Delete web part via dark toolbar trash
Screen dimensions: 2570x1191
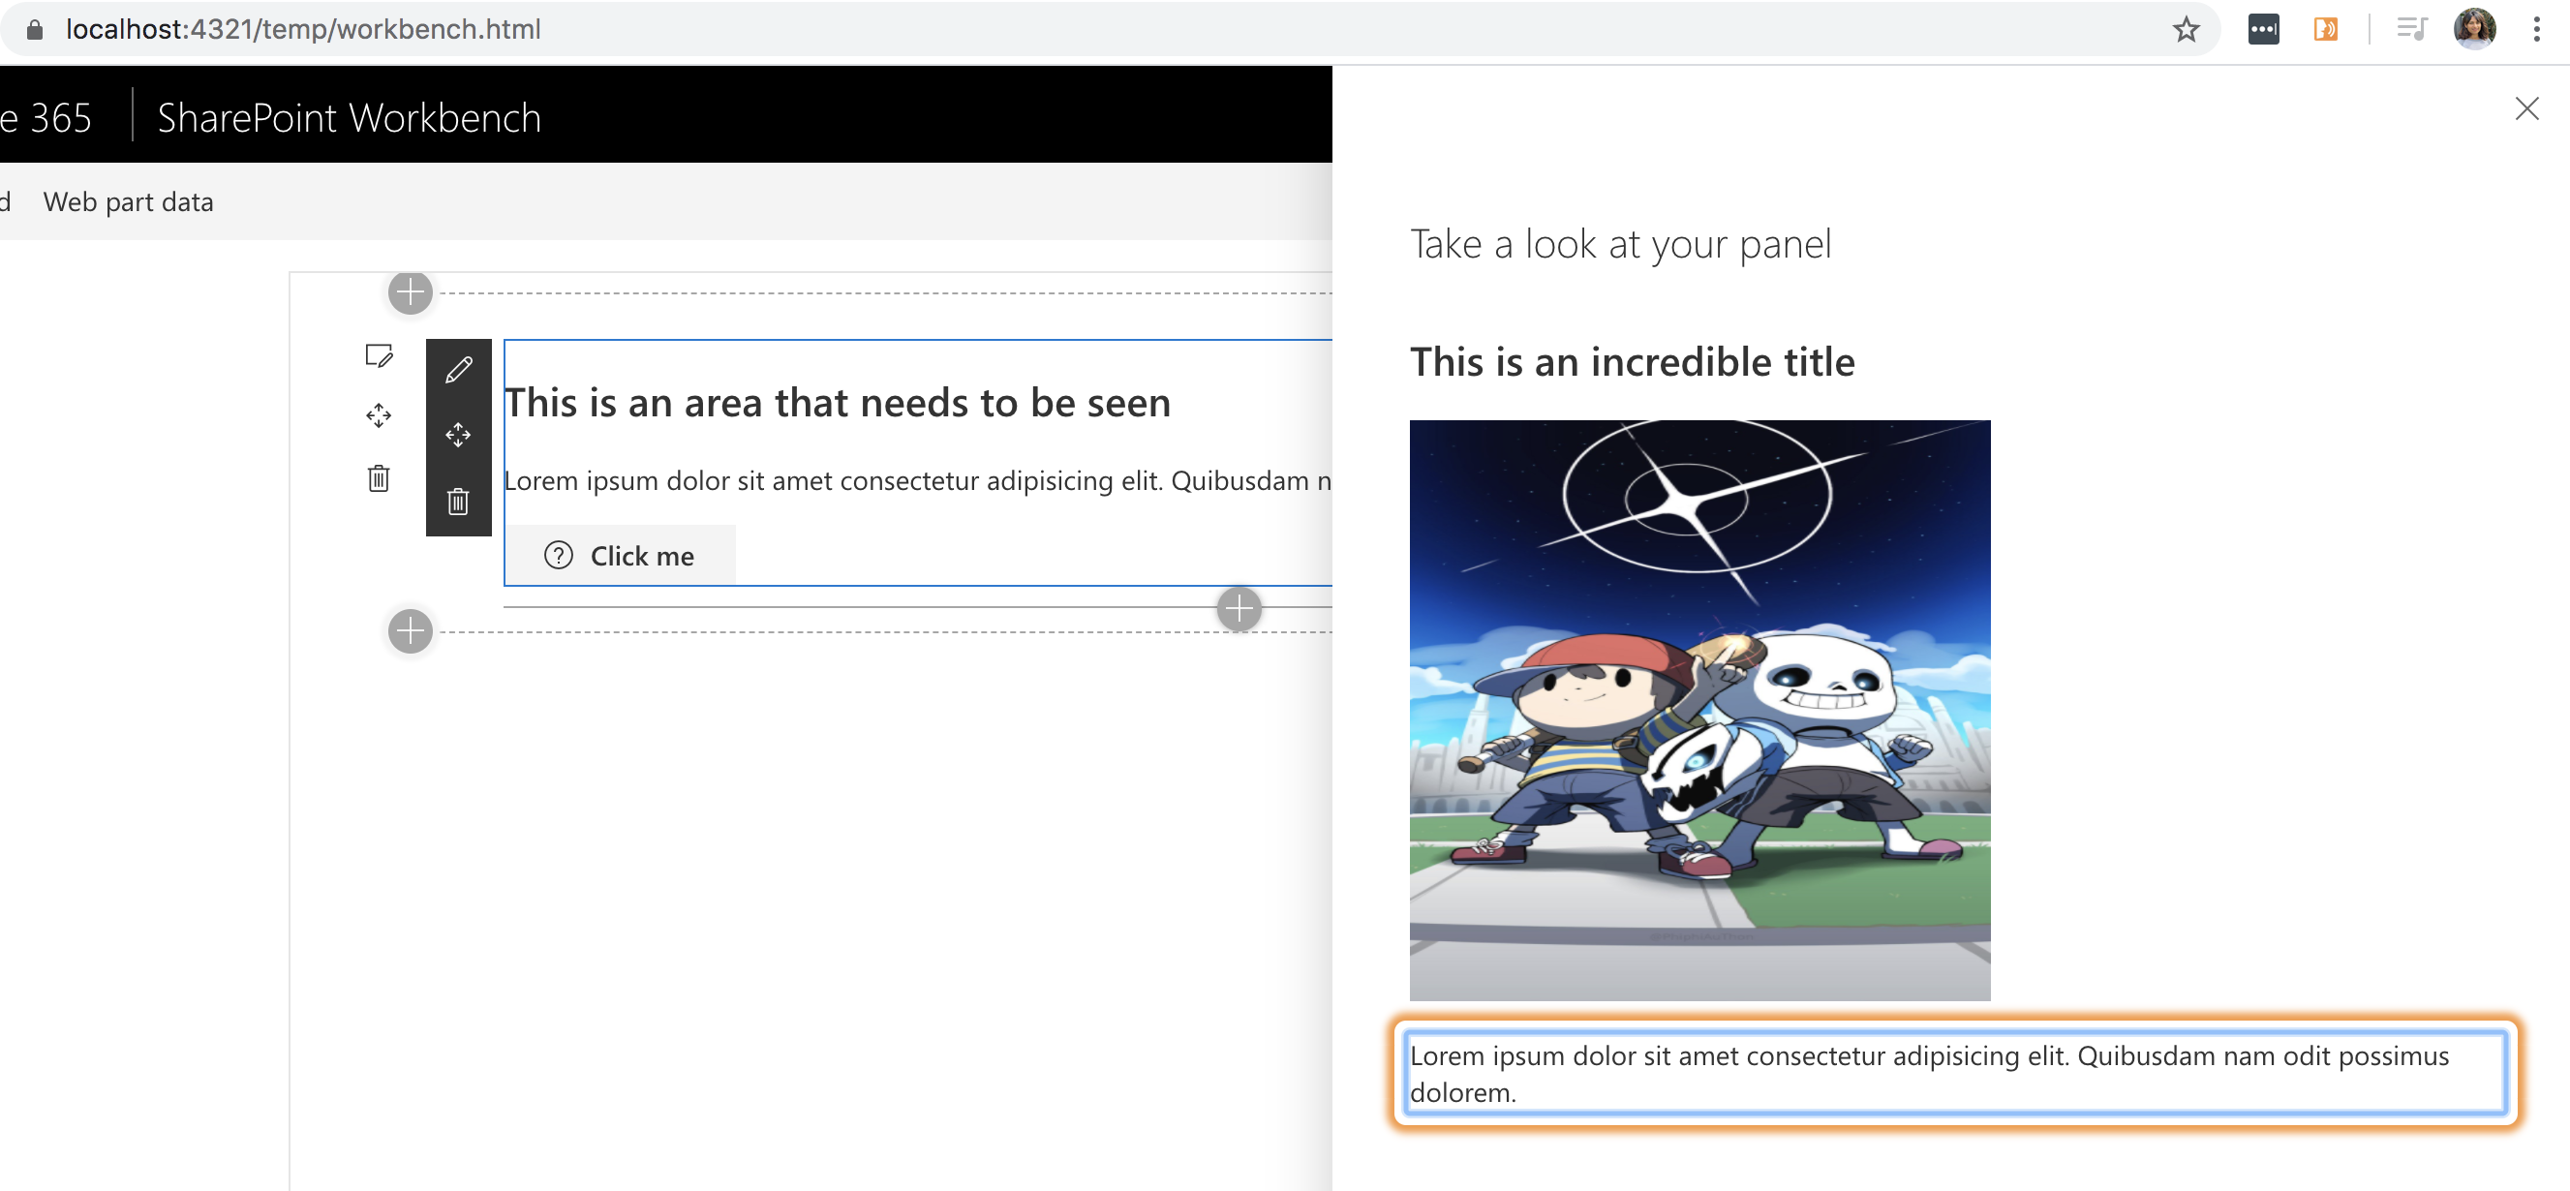[458, 502]
